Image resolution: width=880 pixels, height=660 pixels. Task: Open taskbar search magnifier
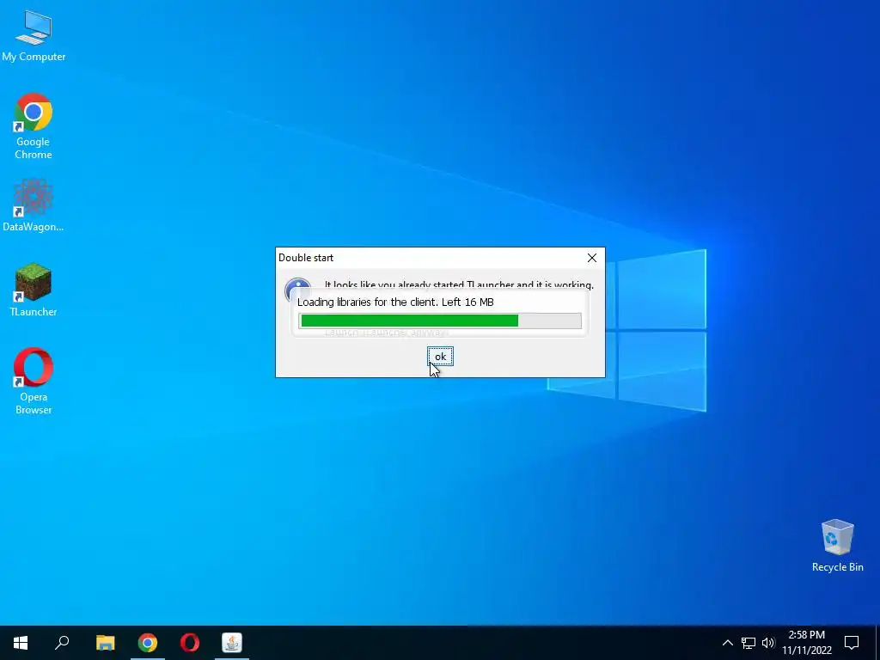pos(62,643)
